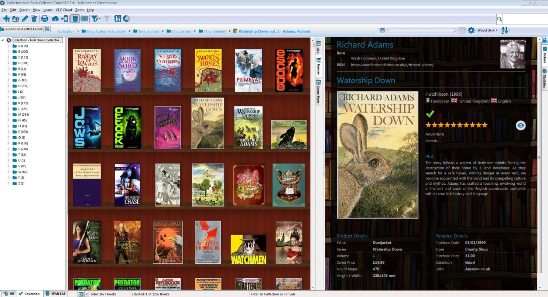The image size is (548, 297).
Task: Open the Wood Dark template dropdown
Action: [x=487, y=30]
